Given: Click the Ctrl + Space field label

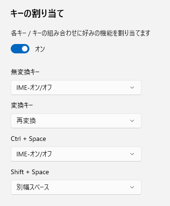Looking at the screenshot, I should coord(28,139).
